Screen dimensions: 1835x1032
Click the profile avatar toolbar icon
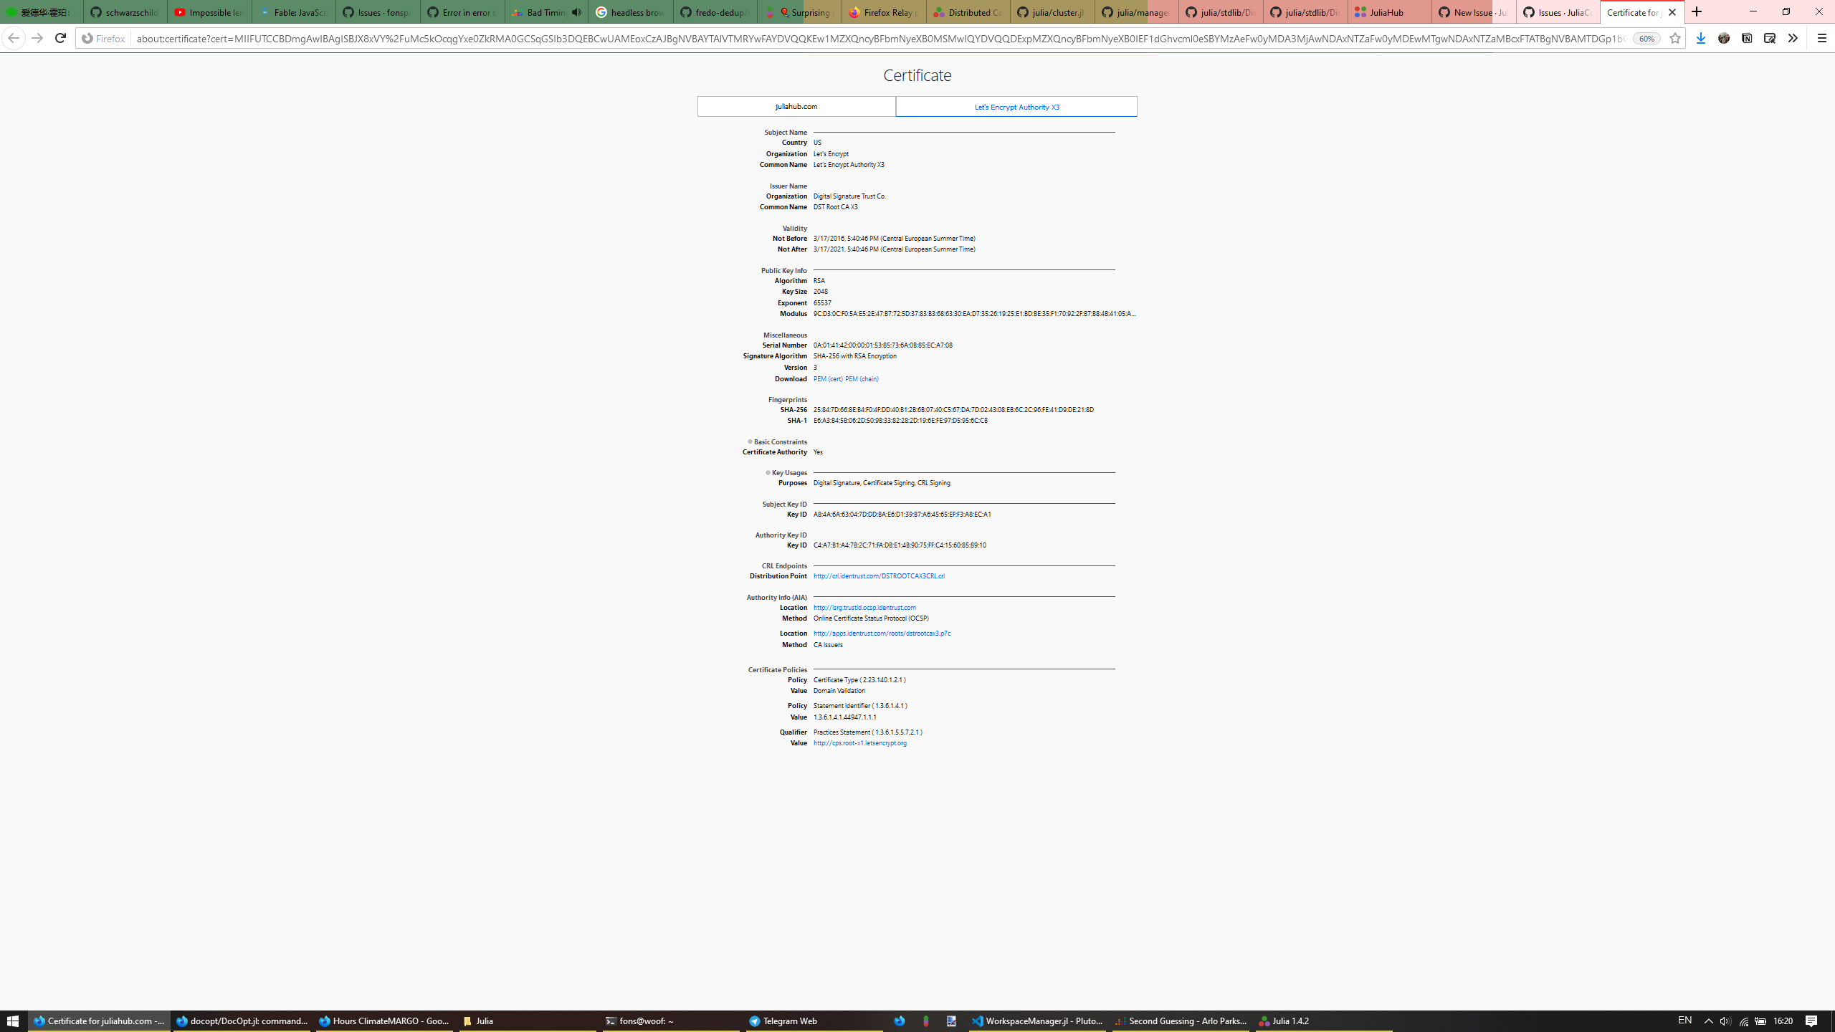(1724, 39)
